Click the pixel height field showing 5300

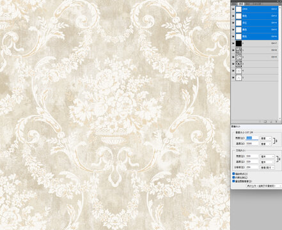point(252,144)
